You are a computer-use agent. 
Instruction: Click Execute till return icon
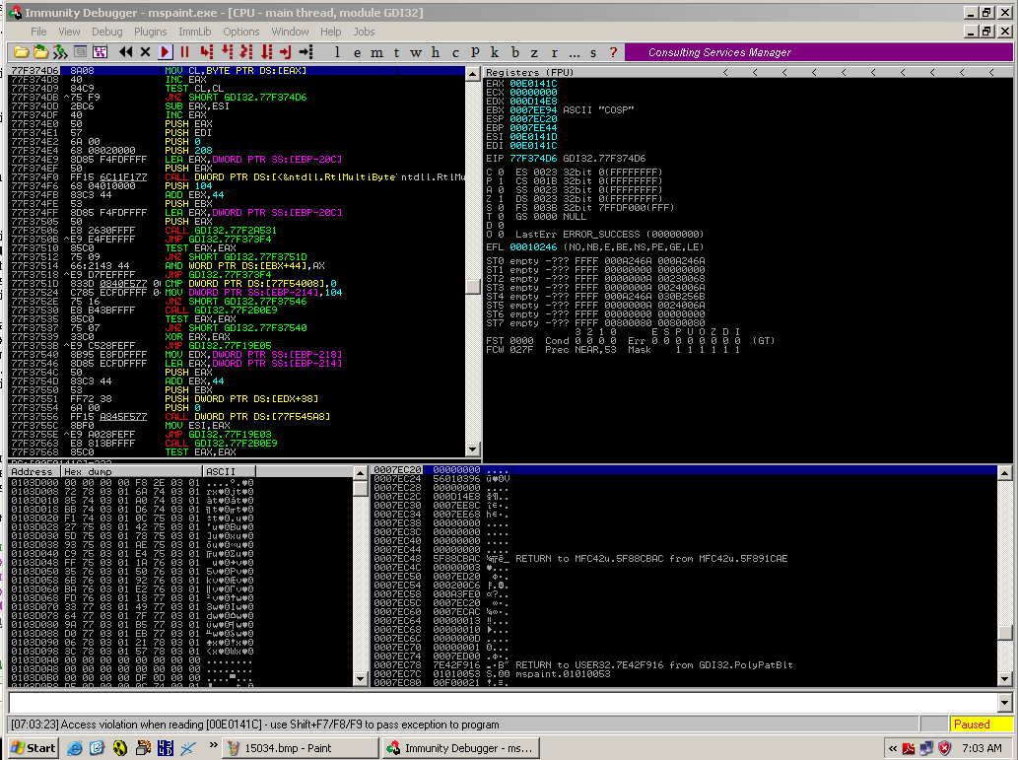click(287, 52)
